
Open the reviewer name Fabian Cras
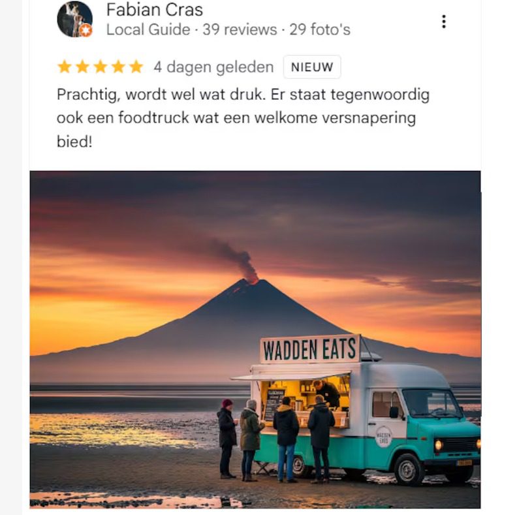(x=154, y=10)
